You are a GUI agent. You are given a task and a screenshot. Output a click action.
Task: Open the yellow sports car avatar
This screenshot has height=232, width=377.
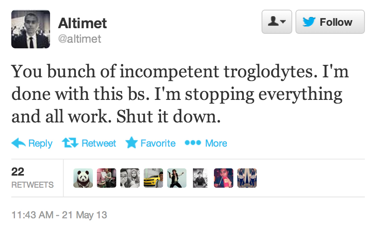click(153, 178)
